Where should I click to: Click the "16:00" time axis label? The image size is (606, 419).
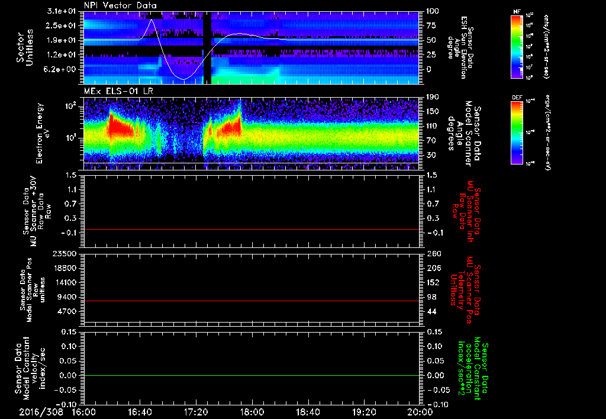click(x=83, y=412)
